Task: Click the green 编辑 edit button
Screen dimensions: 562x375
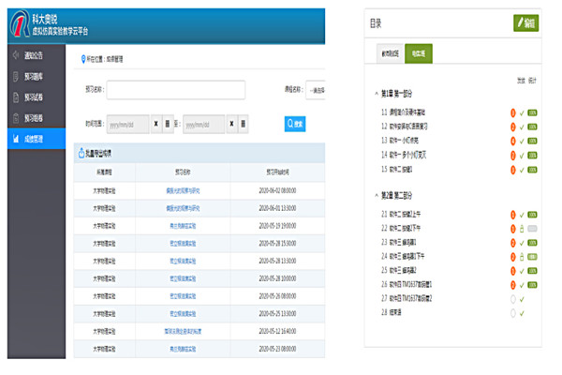Action: (x=525, y=23)
